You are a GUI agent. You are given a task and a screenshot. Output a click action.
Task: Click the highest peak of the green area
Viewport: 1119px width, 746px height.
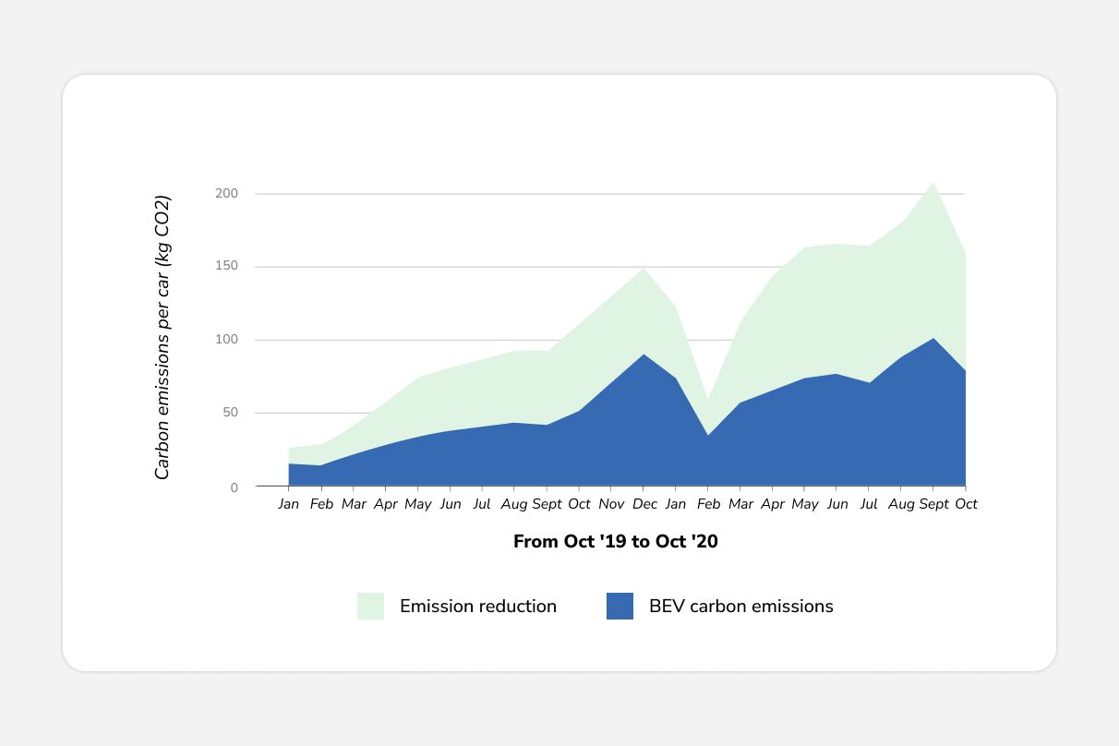click(x=933, y=185)
